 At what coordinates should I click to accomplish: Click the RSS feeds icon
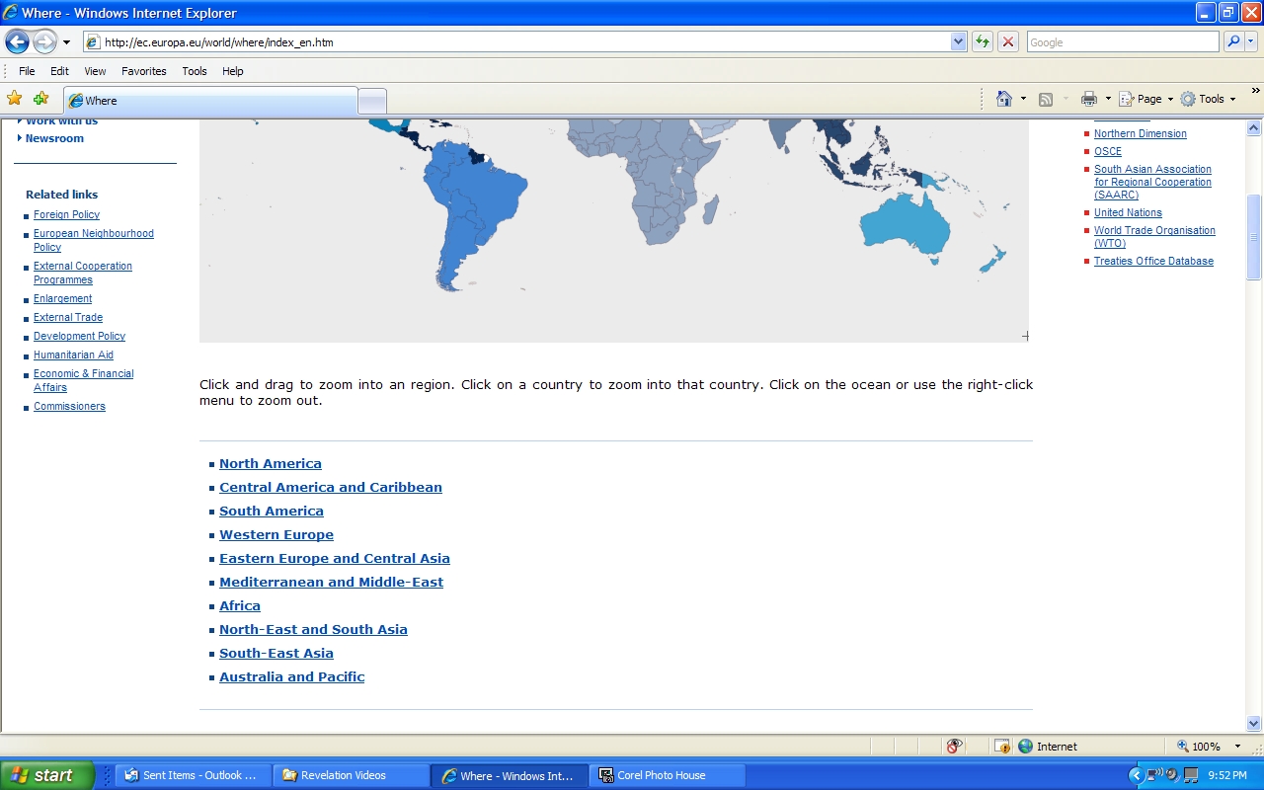[1046, 99]
